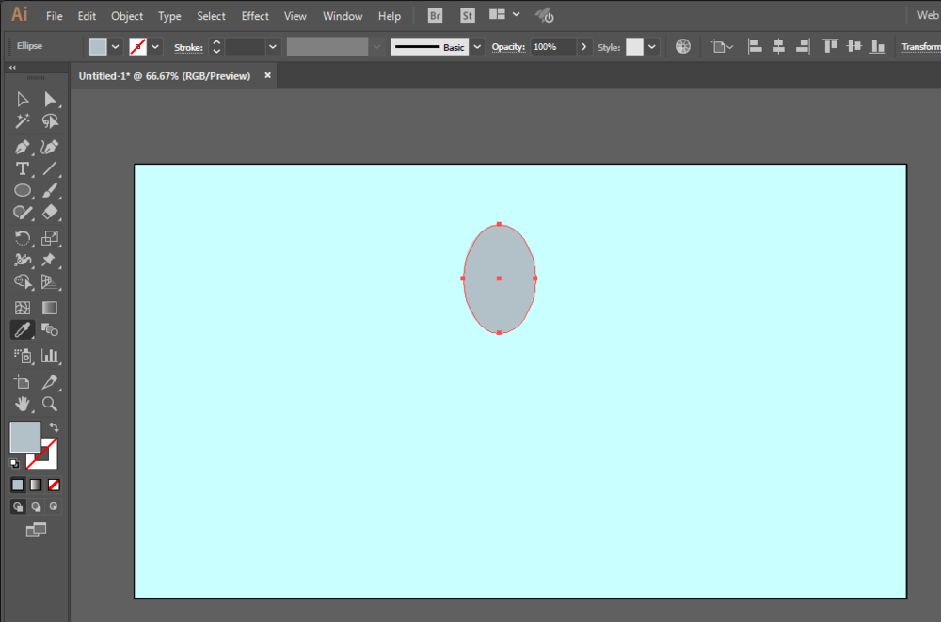The width and height of the screenshot is (941, 622).
Task: Select the Symbol Sprayer tool
Action: pyautogui.click(x=23, y=356)
